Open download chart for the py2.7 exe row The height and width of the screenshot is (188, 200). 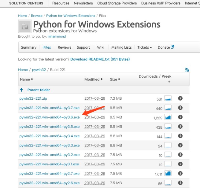[168, 173]
